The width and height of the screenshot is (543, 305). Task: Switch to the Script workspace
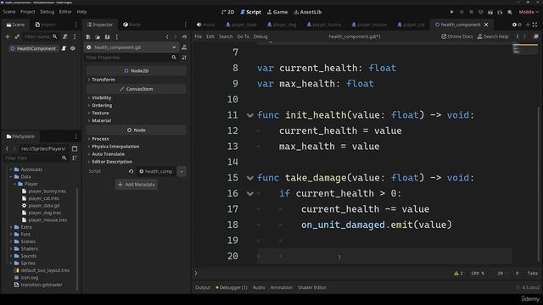point(251,12)
